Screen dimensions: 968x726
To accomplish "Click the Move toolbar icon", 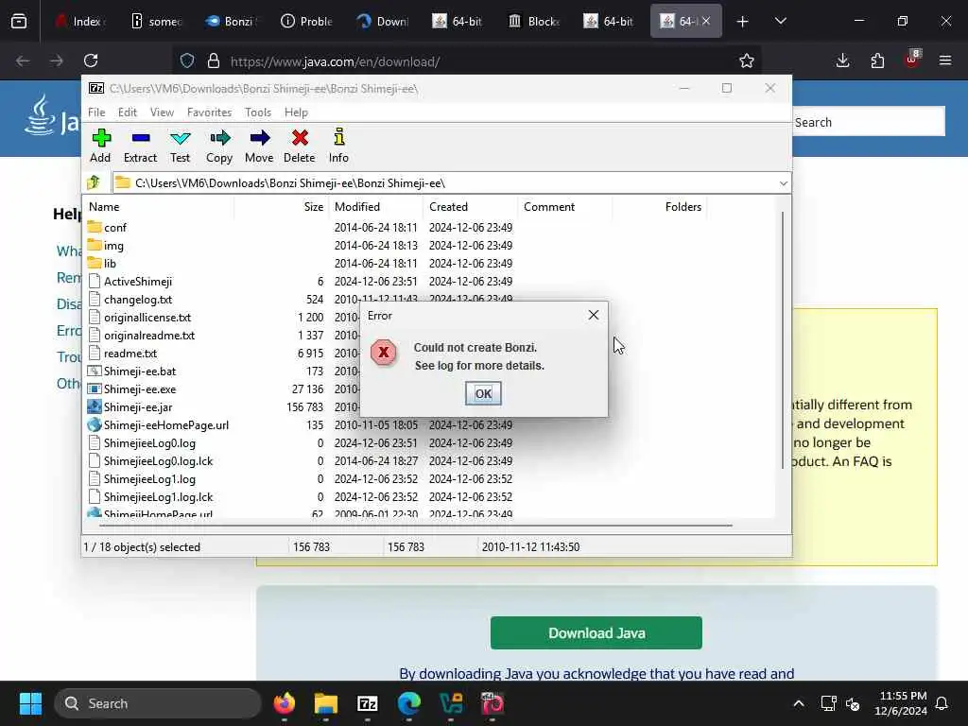I will click(x=259, y=138).
